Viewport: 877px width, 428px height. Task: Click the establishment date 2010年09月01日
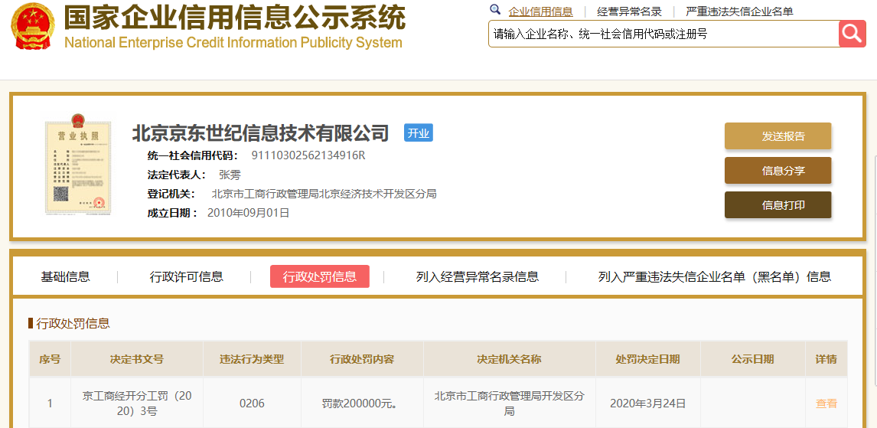(x=249, y=213)
